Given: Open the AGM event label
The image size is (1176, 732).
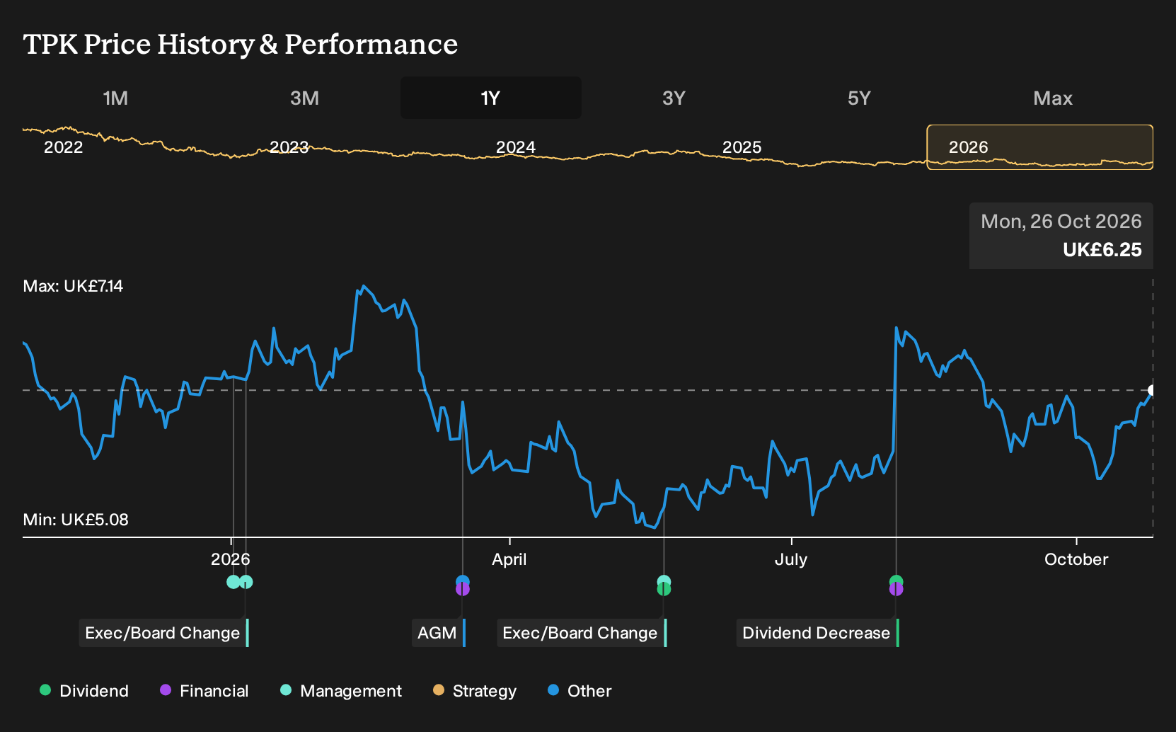Looking at the screenshot, I should click(439, 633).
